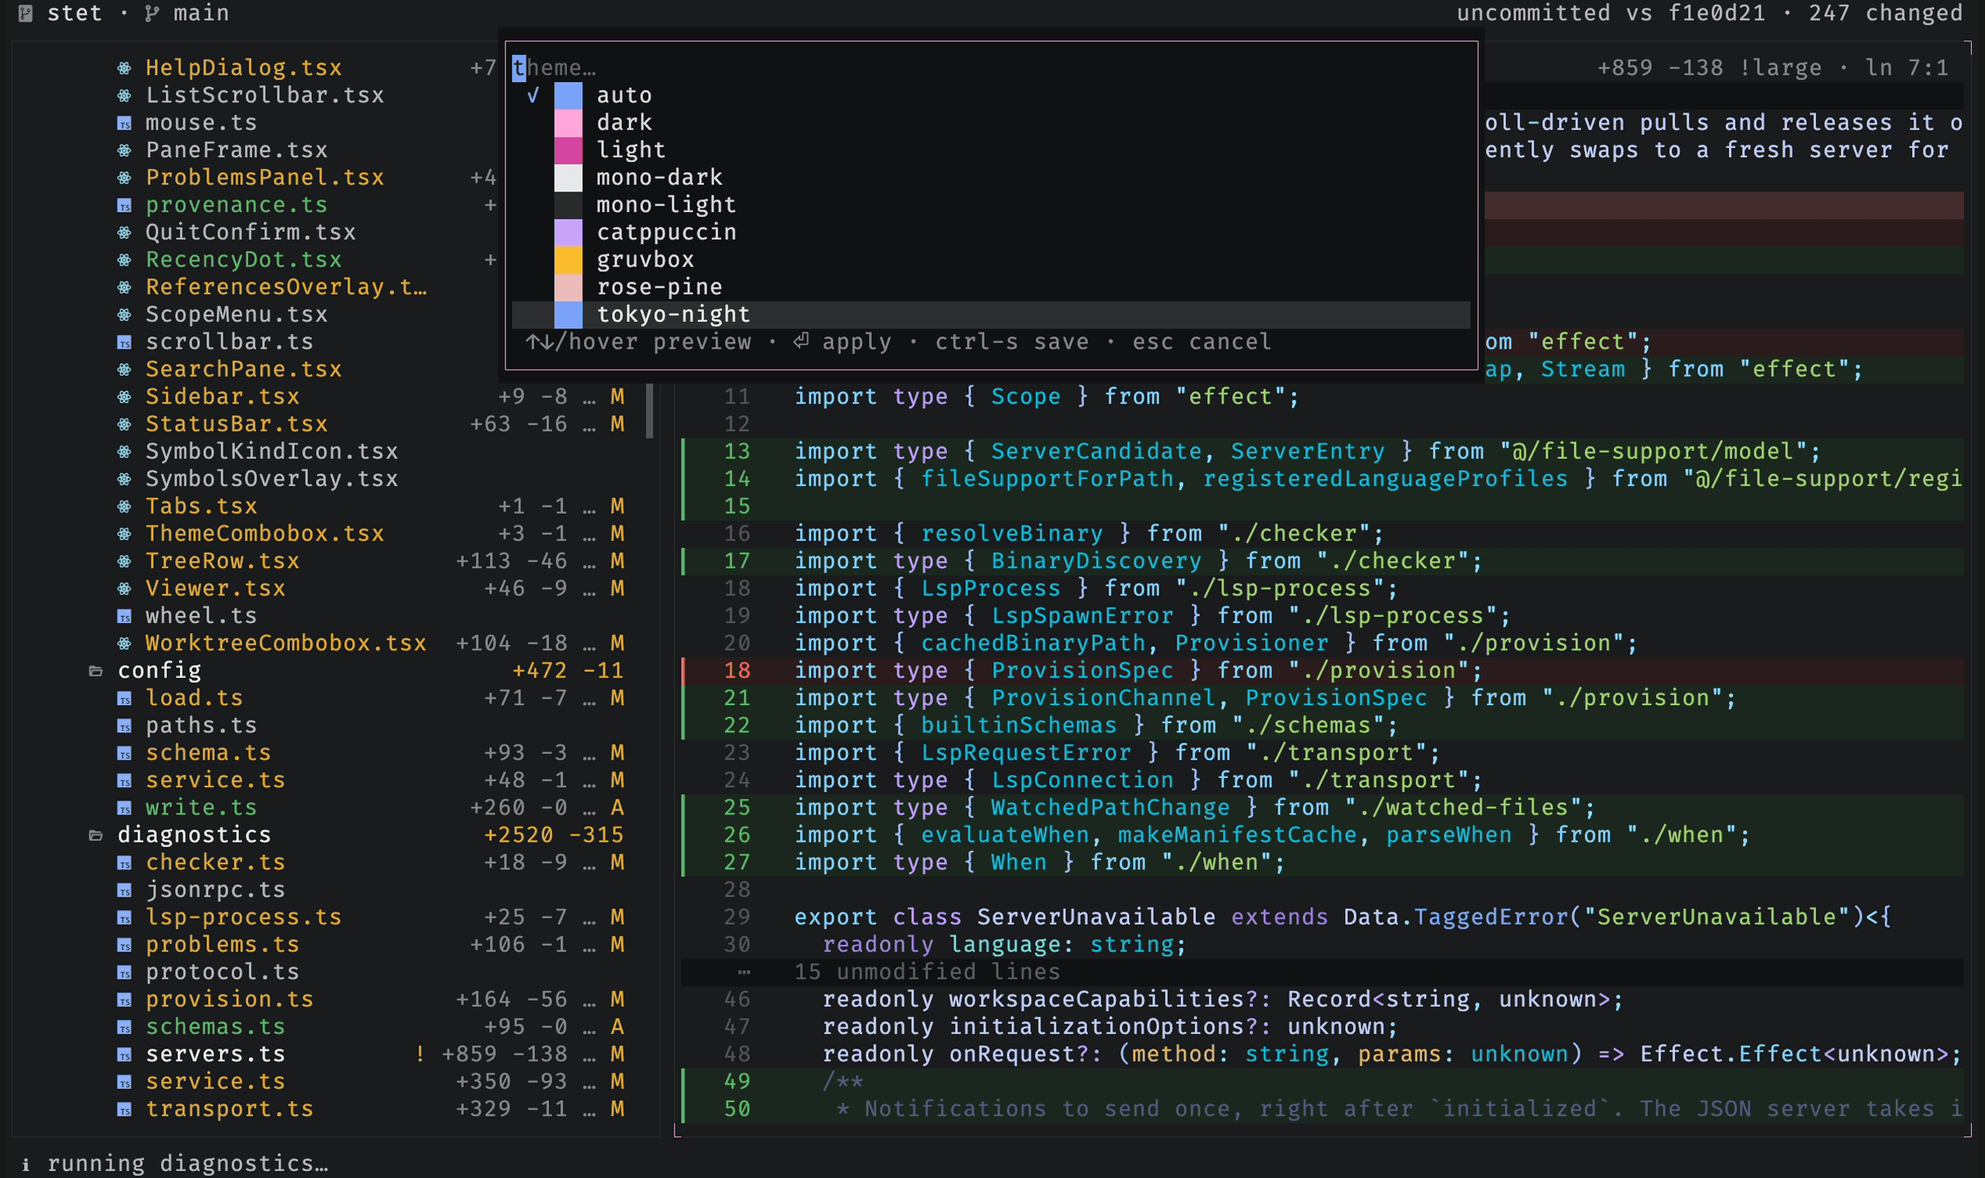Image resolution: width=1985 pixels, height=1178 pixels.
Task: Click the load.ts file icon
Action: [125, 698]
